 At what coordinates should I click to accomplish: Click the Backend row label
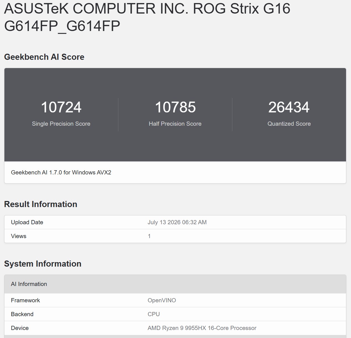(22, 314)
